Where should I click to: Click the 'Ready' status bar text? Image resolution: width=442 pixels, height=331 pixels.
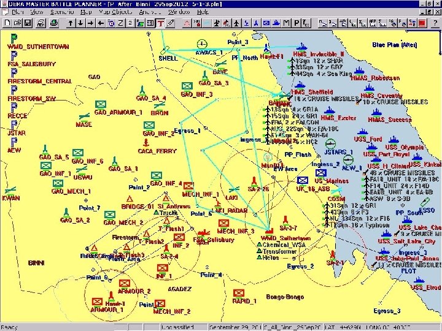click(9, 327)
